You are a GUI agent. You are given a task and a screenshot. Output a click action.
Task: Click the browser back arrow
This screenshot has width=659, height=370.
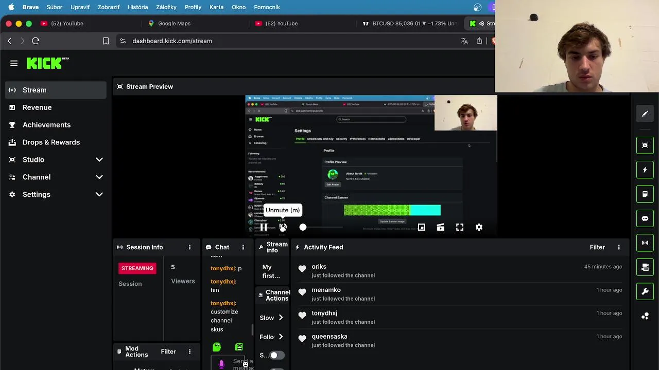tap(9, 41)
